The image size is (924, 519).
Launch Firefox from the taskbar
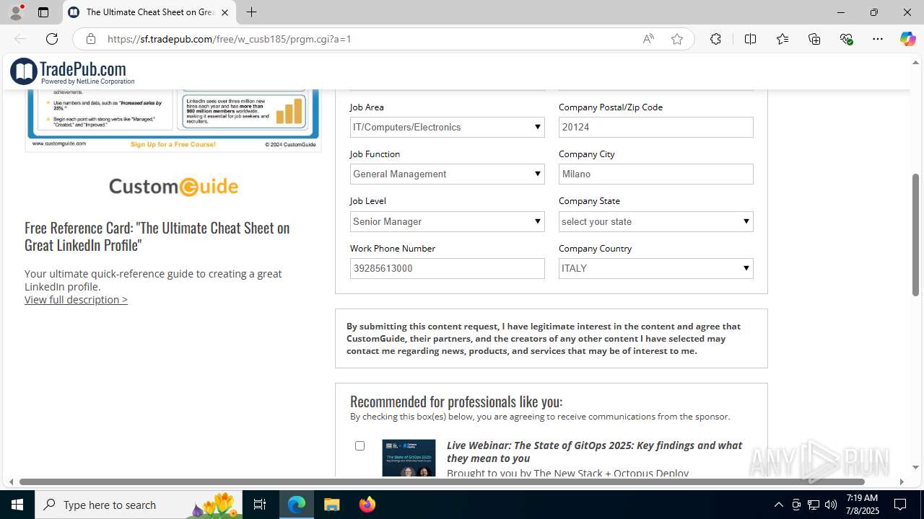pos(367,505)
